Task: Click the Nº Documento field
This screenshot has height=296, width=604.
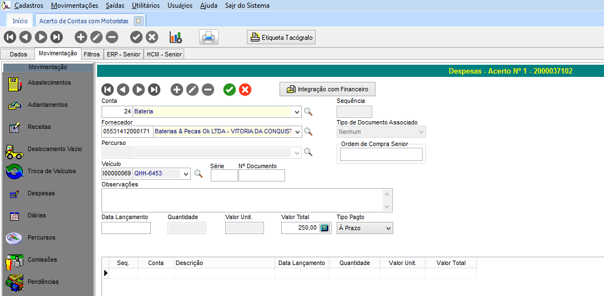Action: (x=262, y=175)
